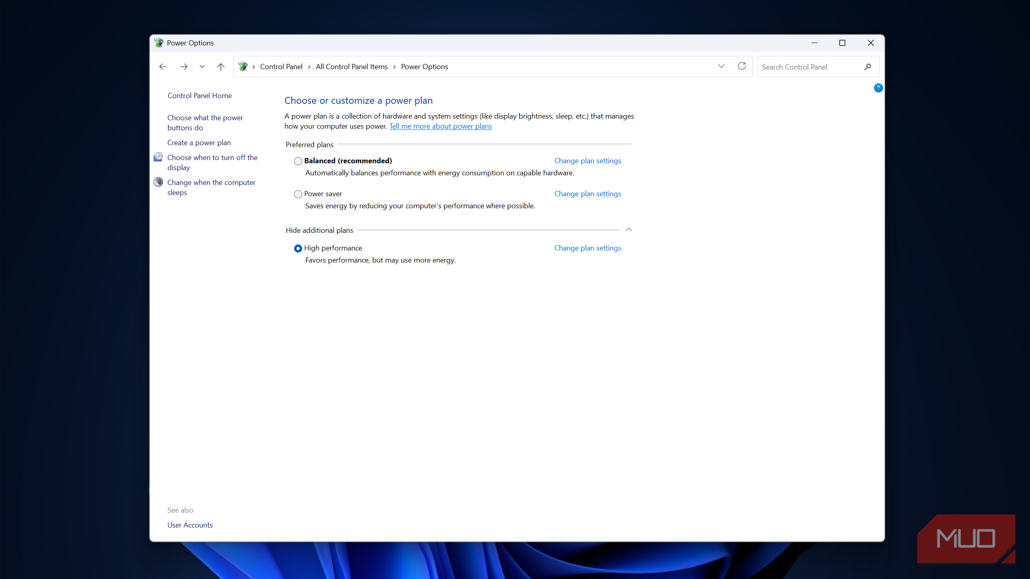Minimize the Power Options window
The height and width of the screenshot is (579, 1030).
pos(815,43)
